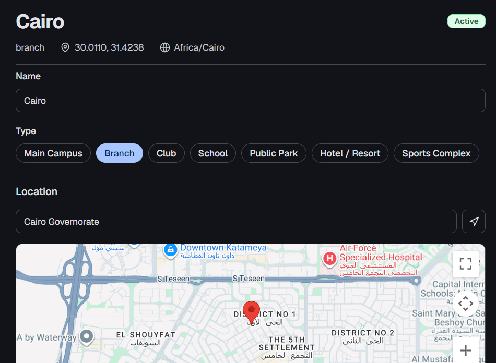Click the Air Force Hospital H marker
This screenshot has width=496, height=363.
point(329,259)
